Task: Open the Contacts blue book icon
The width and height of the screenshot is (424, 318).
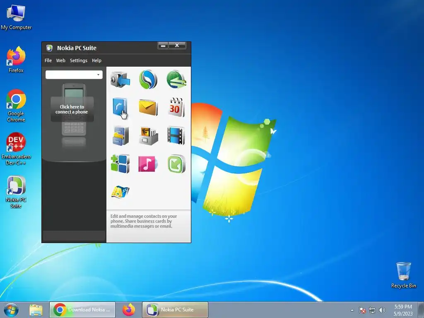Action: coord(120,107)
